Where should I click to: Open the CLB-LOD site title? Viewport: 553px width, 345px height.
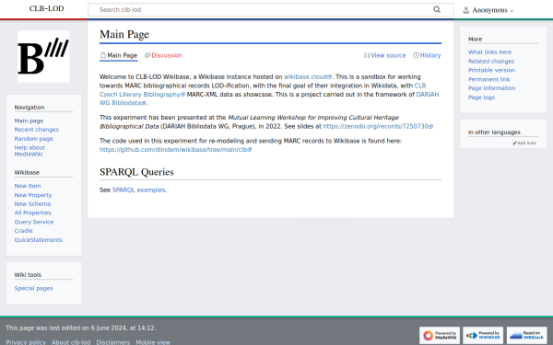(47, 8)
